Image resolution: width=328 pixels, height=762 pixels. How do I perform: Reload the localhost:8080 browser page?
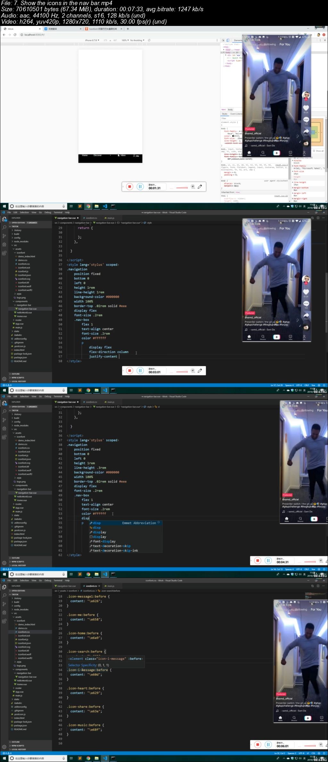click(15, 35)
